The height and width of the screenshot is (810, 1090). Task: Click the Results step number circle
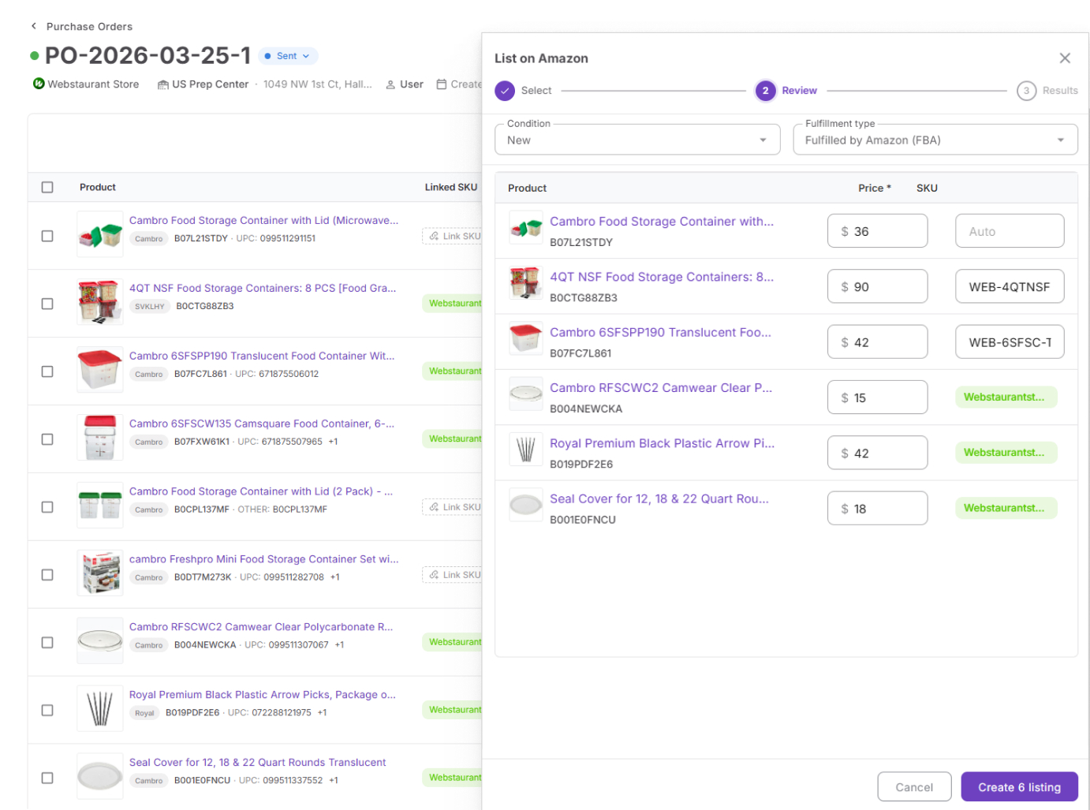(1025, 91)
